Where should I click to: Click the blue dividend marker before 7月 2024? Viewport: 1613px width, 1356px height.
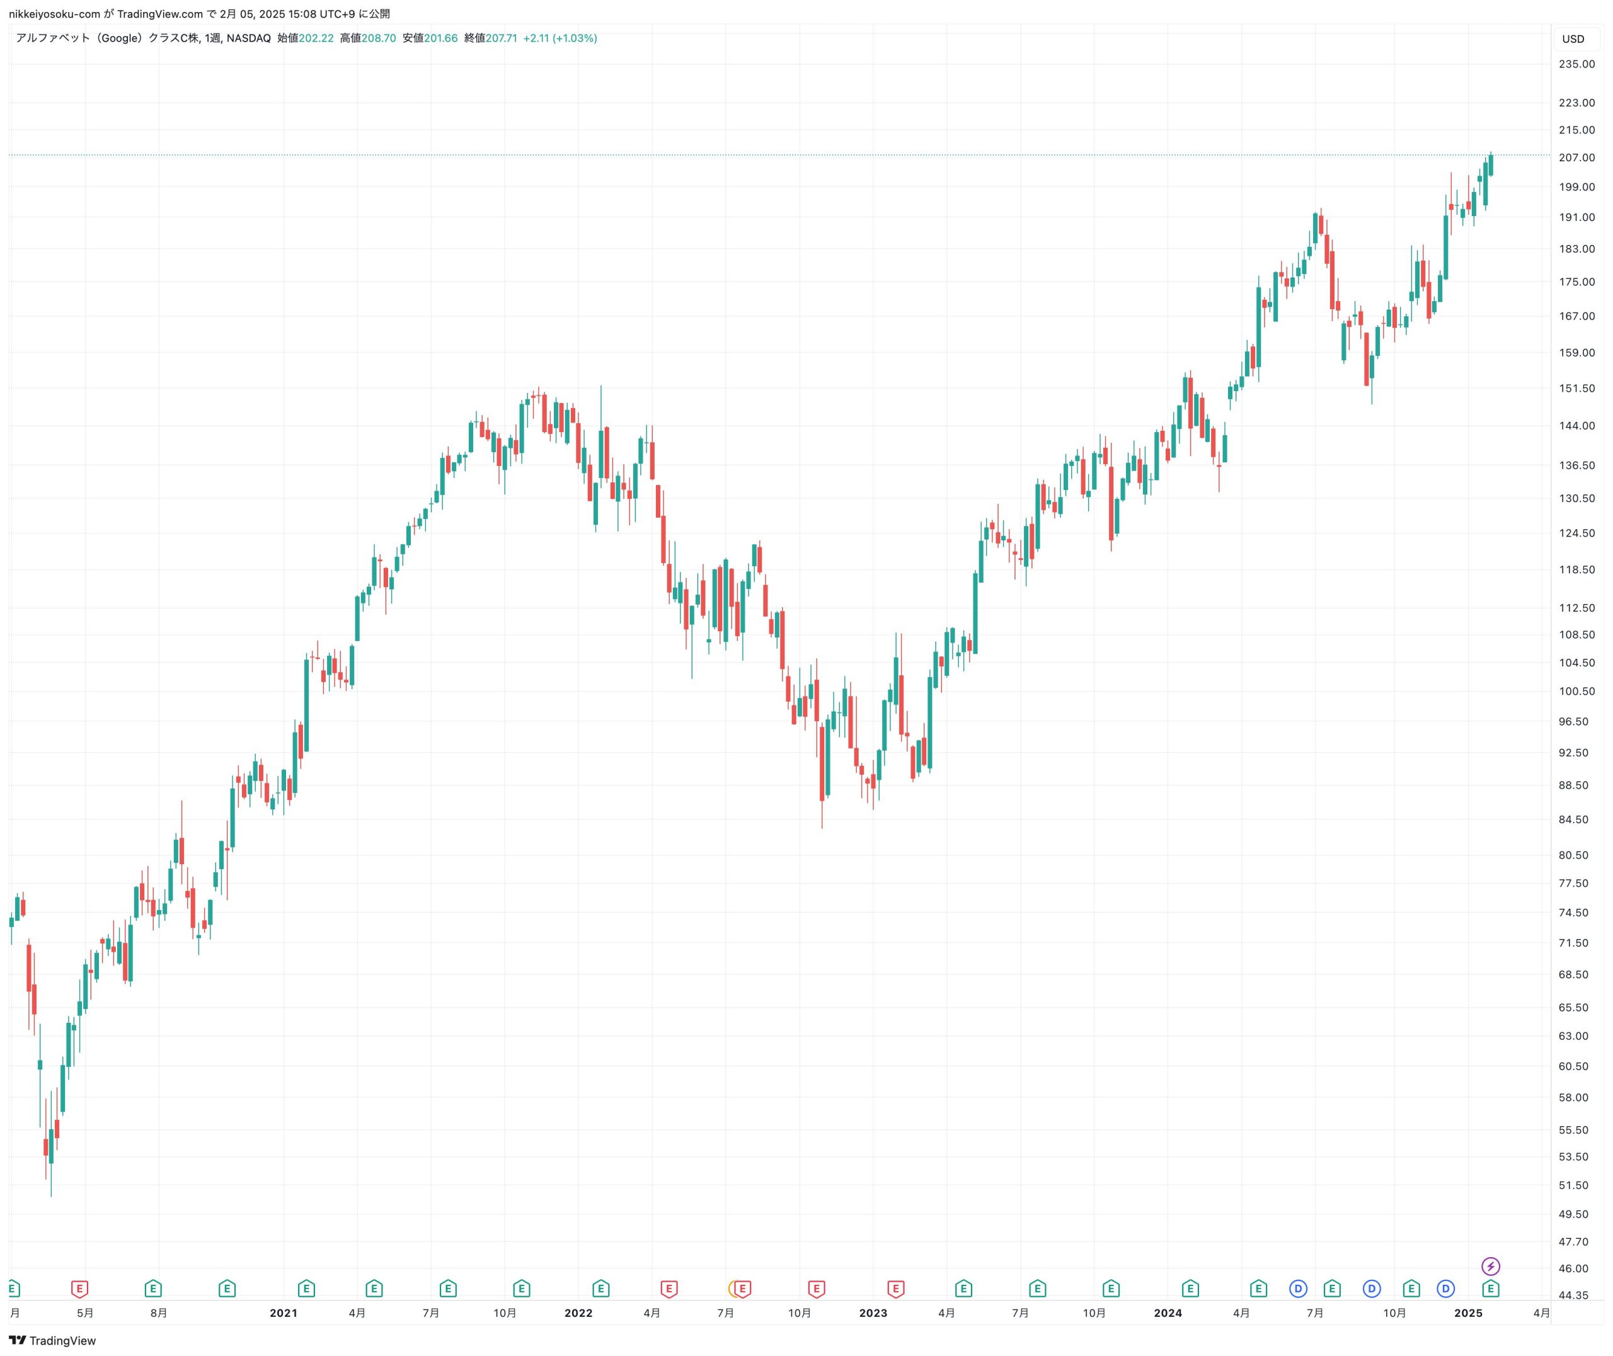[1299, 1289]
